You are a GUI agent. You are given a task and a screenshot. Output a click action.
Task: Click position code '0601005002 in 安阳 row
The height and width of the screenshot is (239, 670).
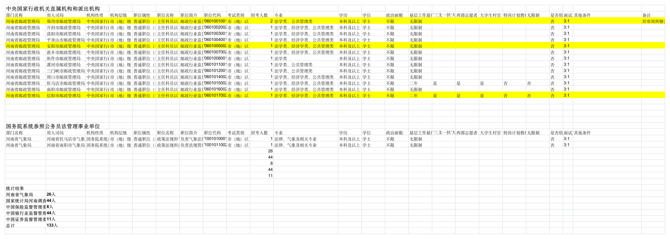(x=215, y=46)
